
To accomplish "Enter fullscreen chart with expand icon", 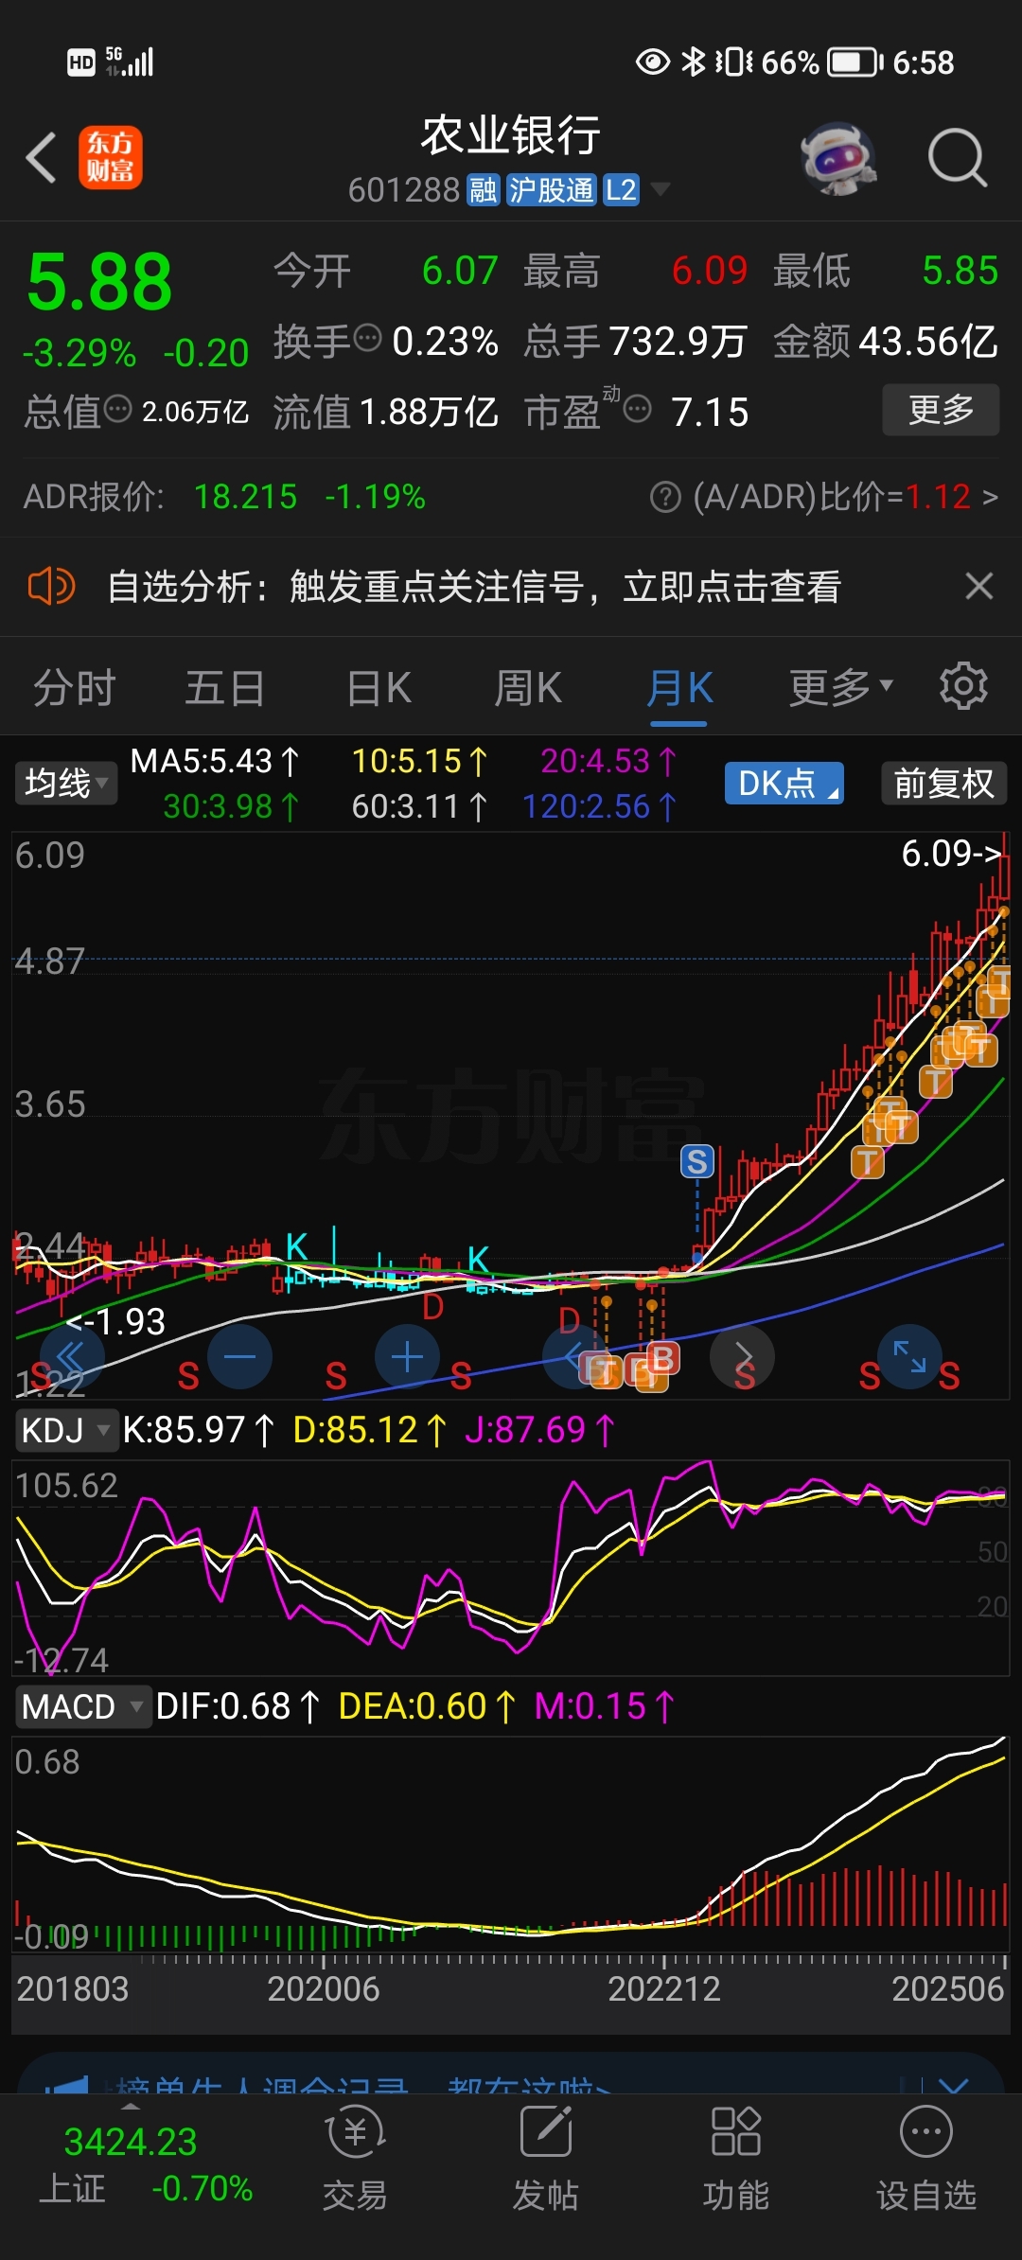I will click(x=909, y=1356).
